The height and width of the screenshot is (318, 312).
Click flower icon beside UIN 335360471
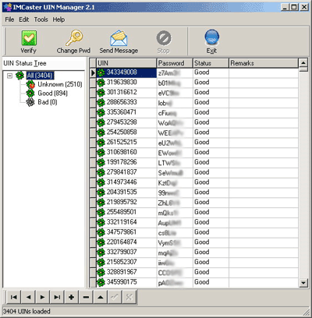pyautogui.click(x=101, y=113)
